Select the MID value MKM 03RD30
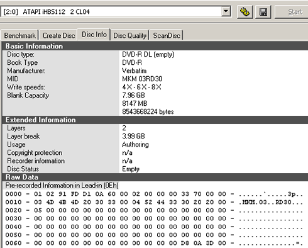 [x=142, y=79]
